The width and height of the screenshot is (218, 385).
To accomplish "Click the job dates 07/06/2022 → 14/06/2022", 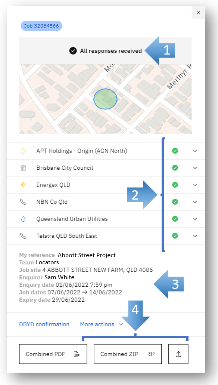I will [x=85, y=292].
